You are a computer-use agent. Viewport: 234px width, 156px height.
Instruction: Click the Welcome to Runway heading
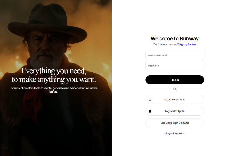click(x=175, y=38)
